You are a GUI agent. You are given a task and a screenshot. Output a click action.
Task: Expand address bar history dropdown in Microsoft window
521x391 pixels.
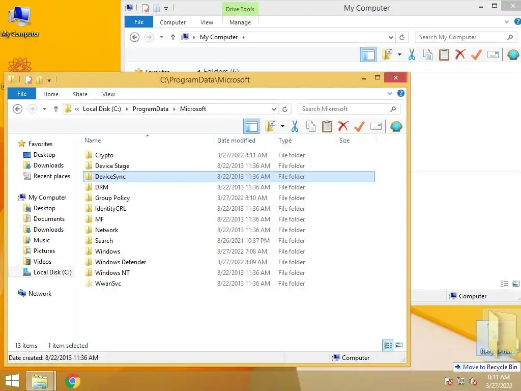274,109
